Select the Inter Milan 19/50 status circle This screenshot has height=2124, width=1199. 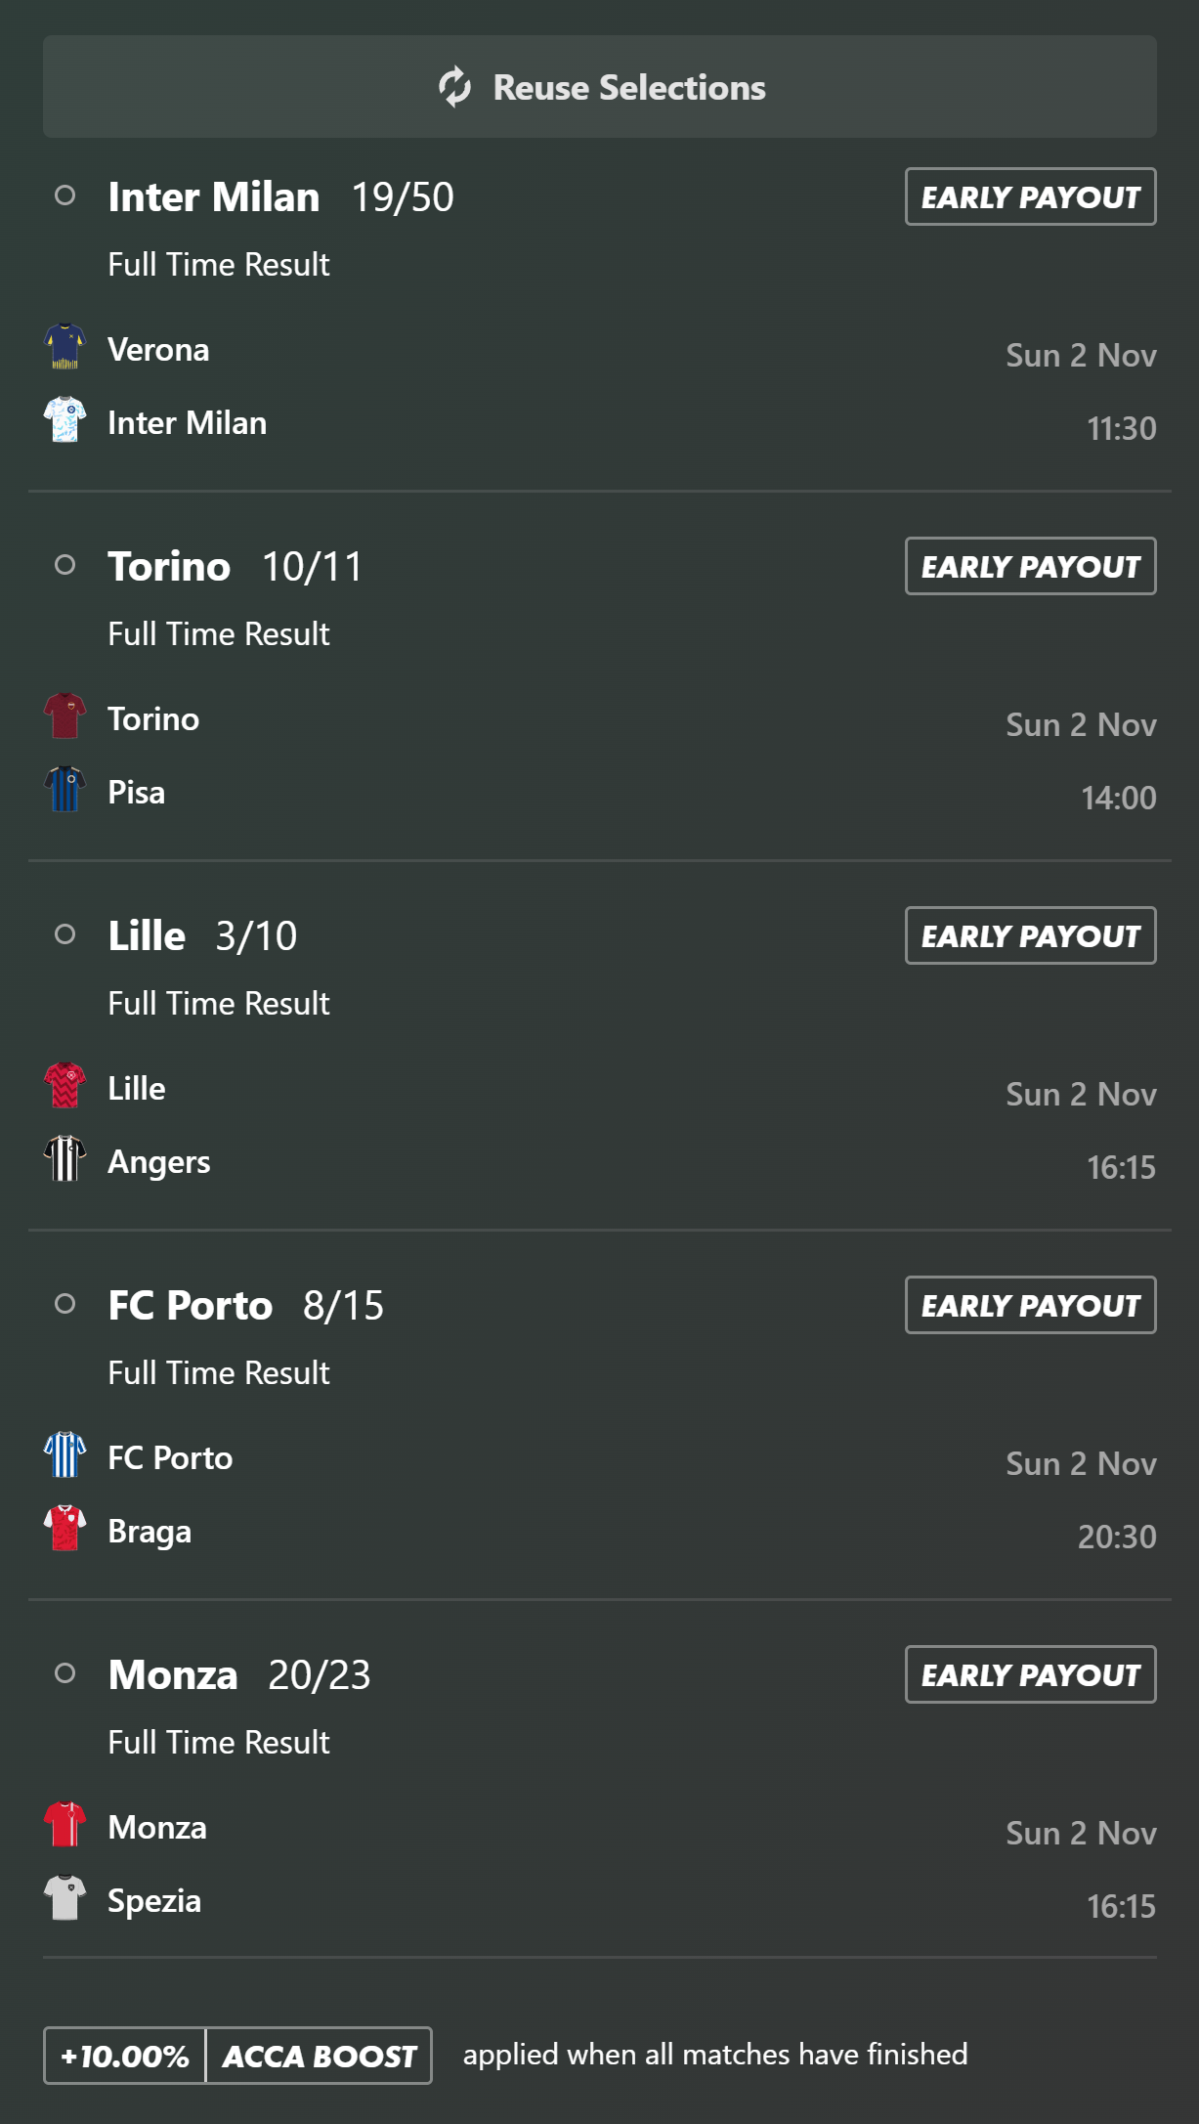click(x=65, y=195)
